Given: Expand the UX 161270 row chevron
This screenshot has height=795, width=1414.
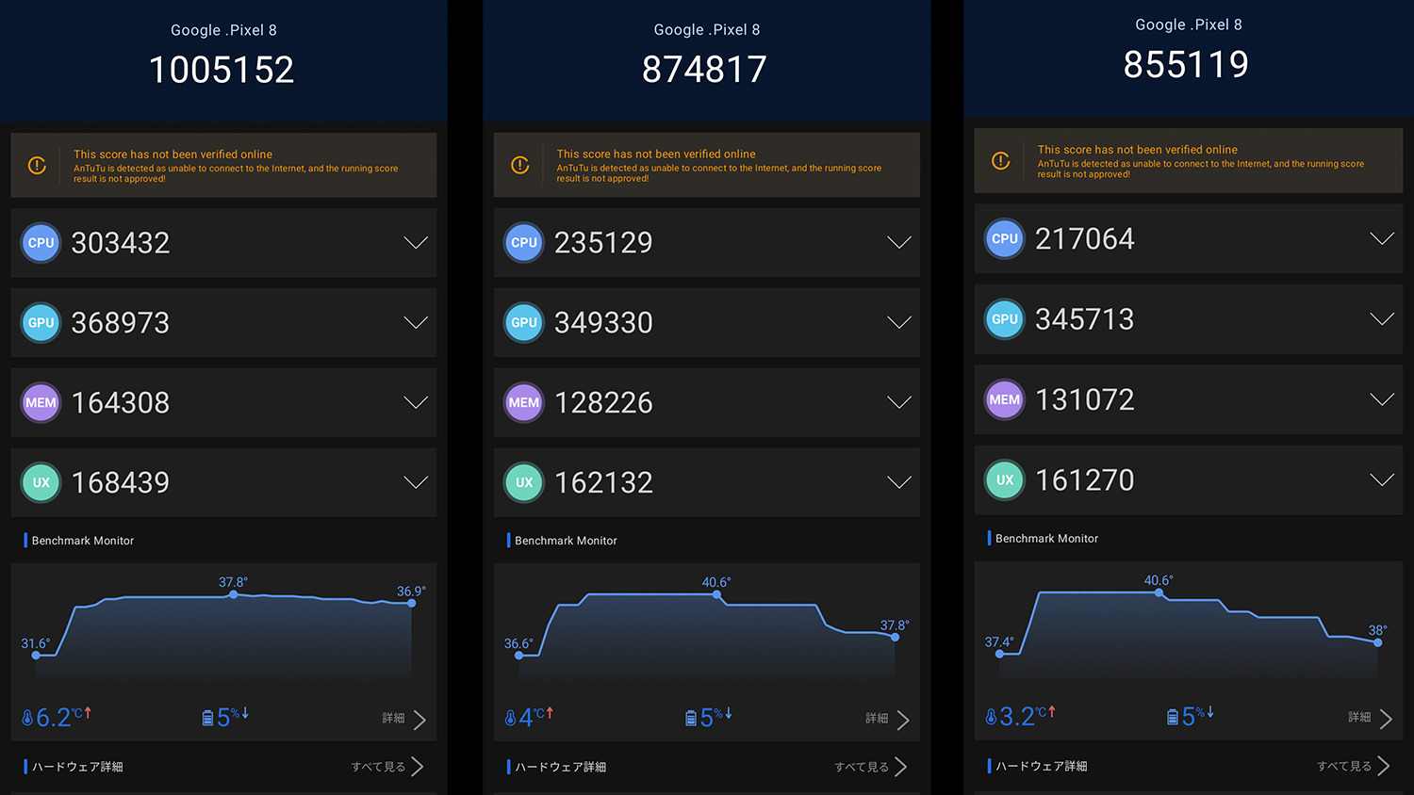Looking at the screenshot, I should click(1381, 480).
